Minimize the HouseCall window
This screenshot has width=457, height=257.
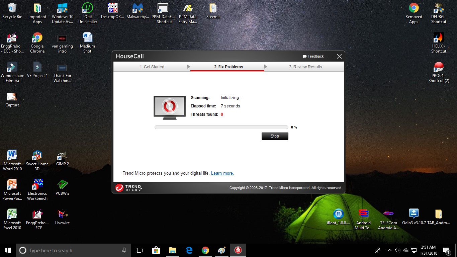coord(330,57)
